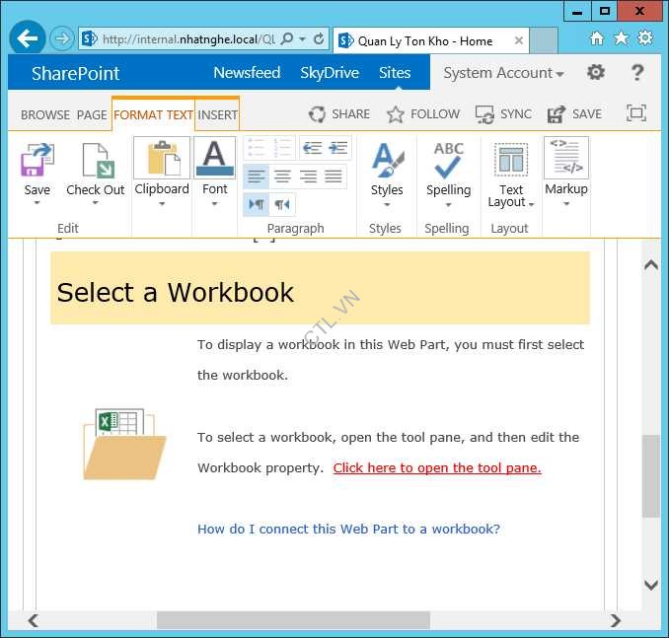Screen dimensions: 669x638
Task: Toggle center text alignment
Action: [x=282, y=177]
